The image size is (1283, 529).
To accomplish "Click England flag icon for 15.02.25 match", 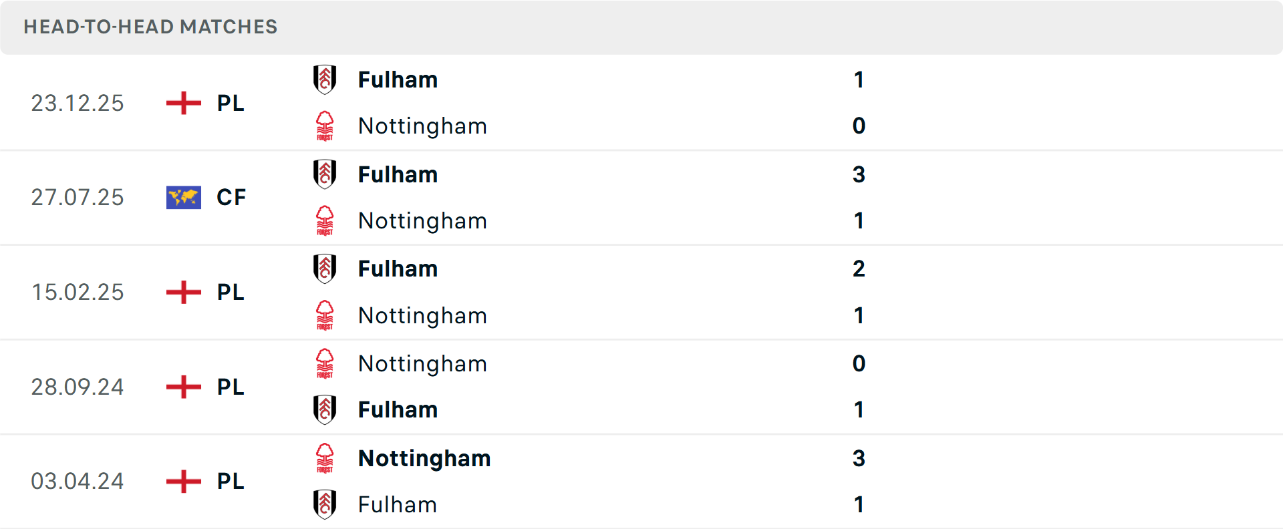I will pos(183,292).
